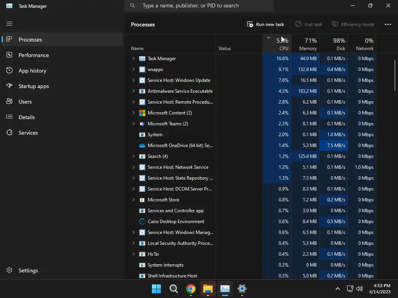
Task: Open the hamburger navigation menu
Action: (x=9, y=24)
